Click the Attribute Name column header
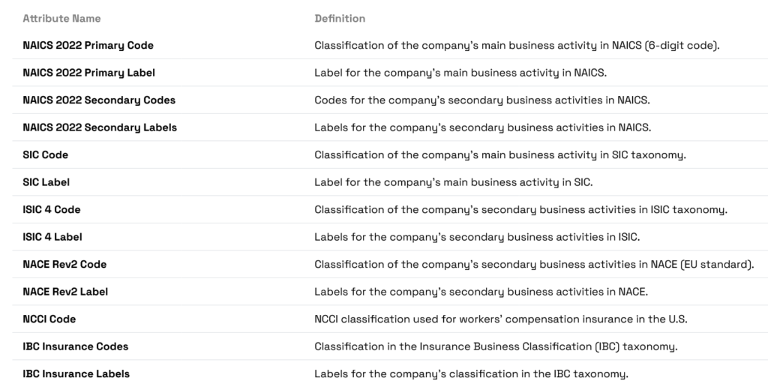 (61, 18)
